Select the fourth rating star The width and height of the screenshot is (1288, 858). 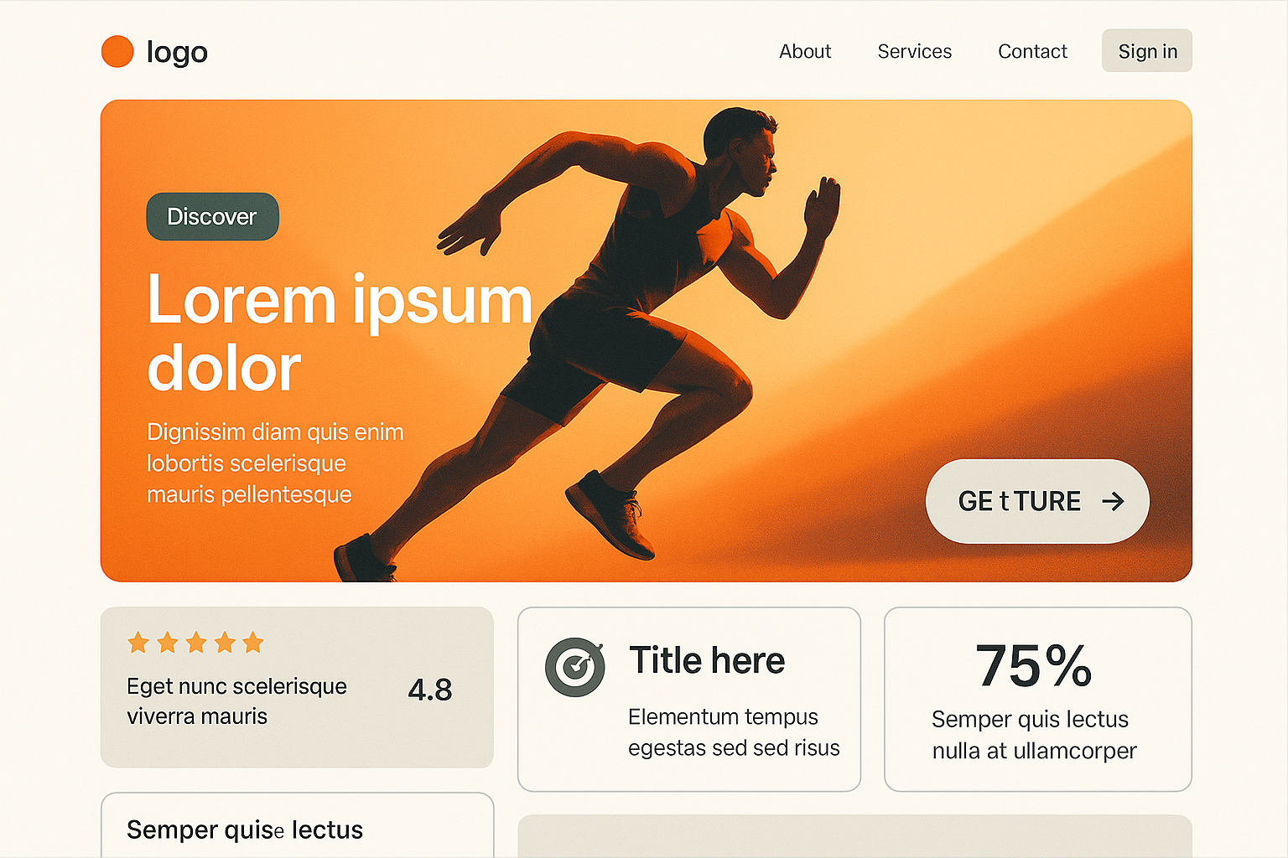pos(225,643)
